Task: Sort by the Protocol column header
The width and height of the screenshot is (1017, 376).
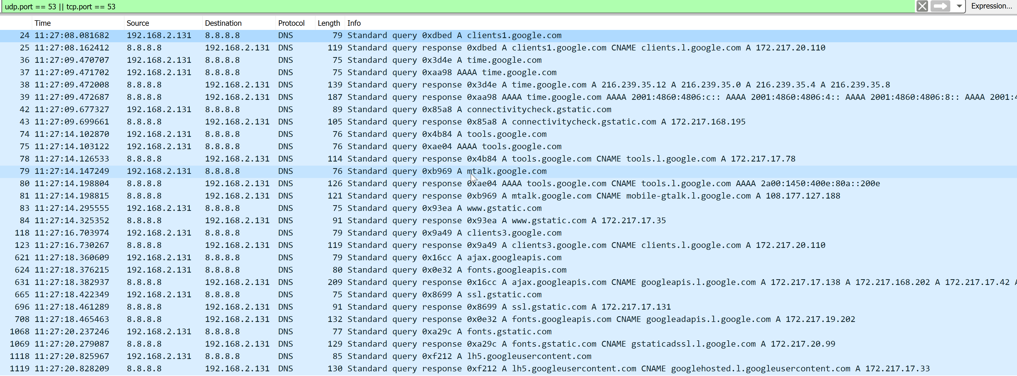Action: 291,23
